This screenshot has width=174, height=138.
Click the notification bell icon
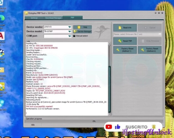(x=154, y=127)
